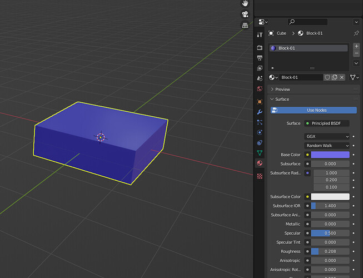The height and width of the screenshot is (278, 363).
Task: Toggle animate dot beside Subsurface IOR
Action: (354, 206)
